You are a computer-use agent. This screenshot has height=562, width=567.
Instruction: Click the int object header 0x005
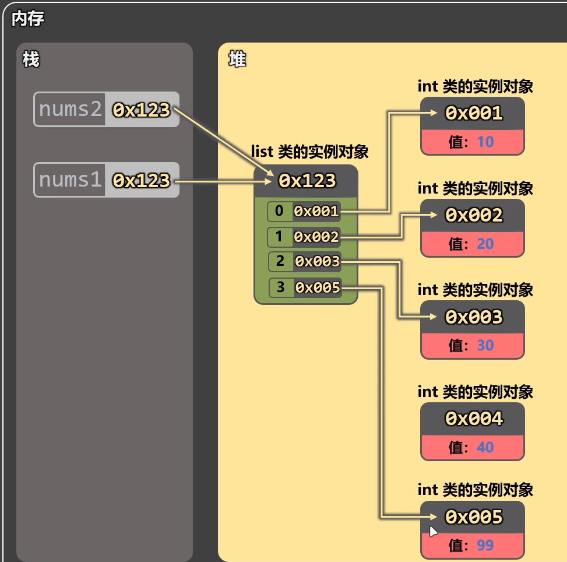click(473, 517)
